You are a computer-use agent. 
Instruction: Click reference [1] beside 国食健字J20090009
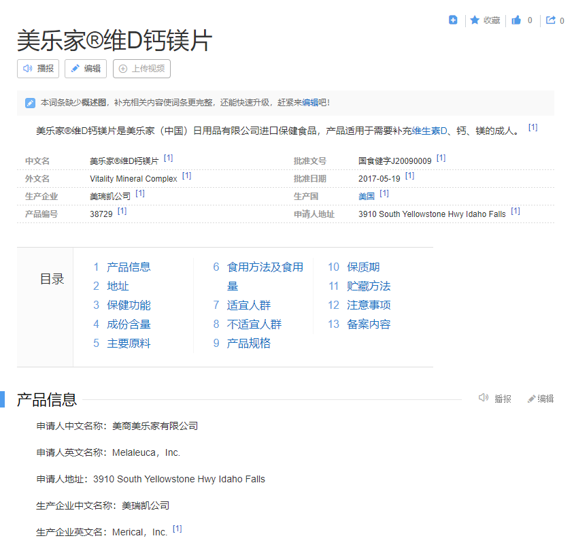[x=441, y=158]
